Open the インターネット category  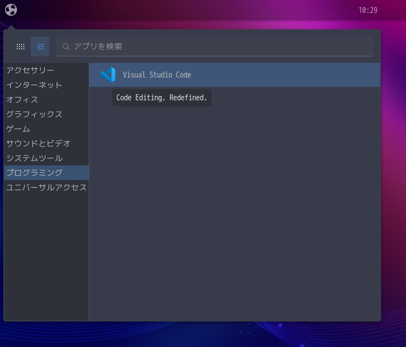point(47,85)
